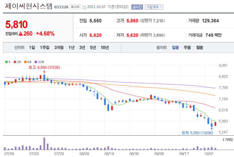Image resolution: width=234 pixels, height=157 pixels.
Task: Select the 3년 line chart period
Action: pos(82,47)
